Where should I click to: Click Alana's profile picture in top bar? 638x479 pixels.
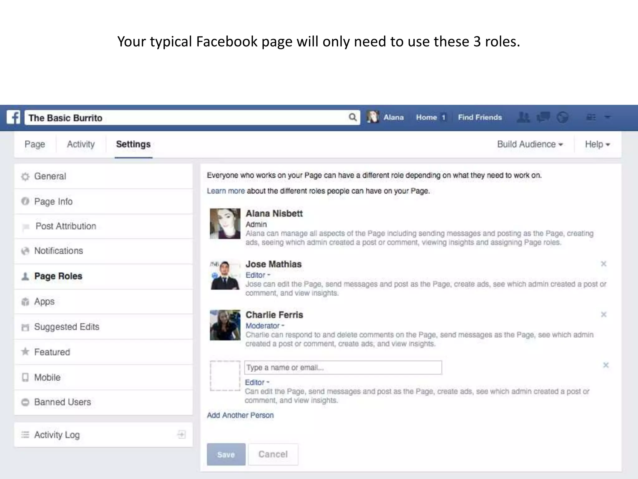[373, 117]
